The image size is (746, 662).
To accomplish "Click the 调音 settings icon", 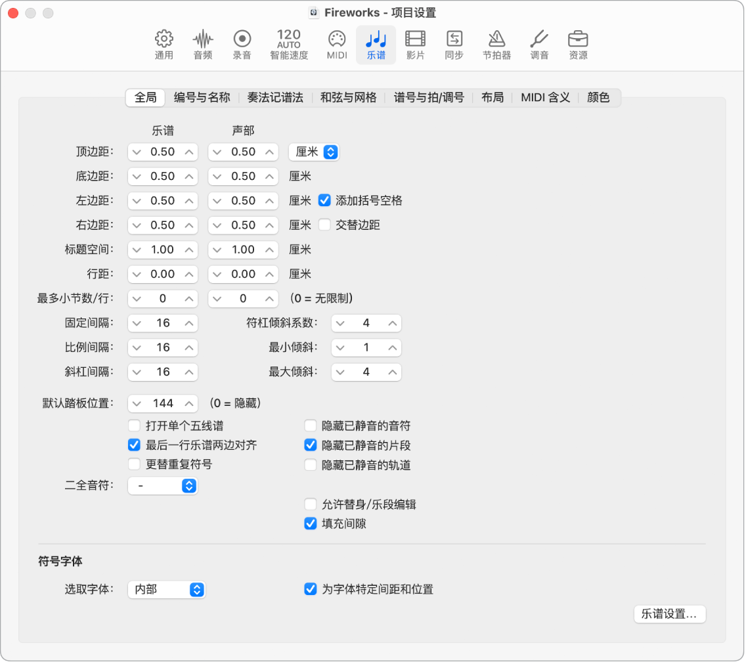I will pyautogui.click(x=538, y=43).
